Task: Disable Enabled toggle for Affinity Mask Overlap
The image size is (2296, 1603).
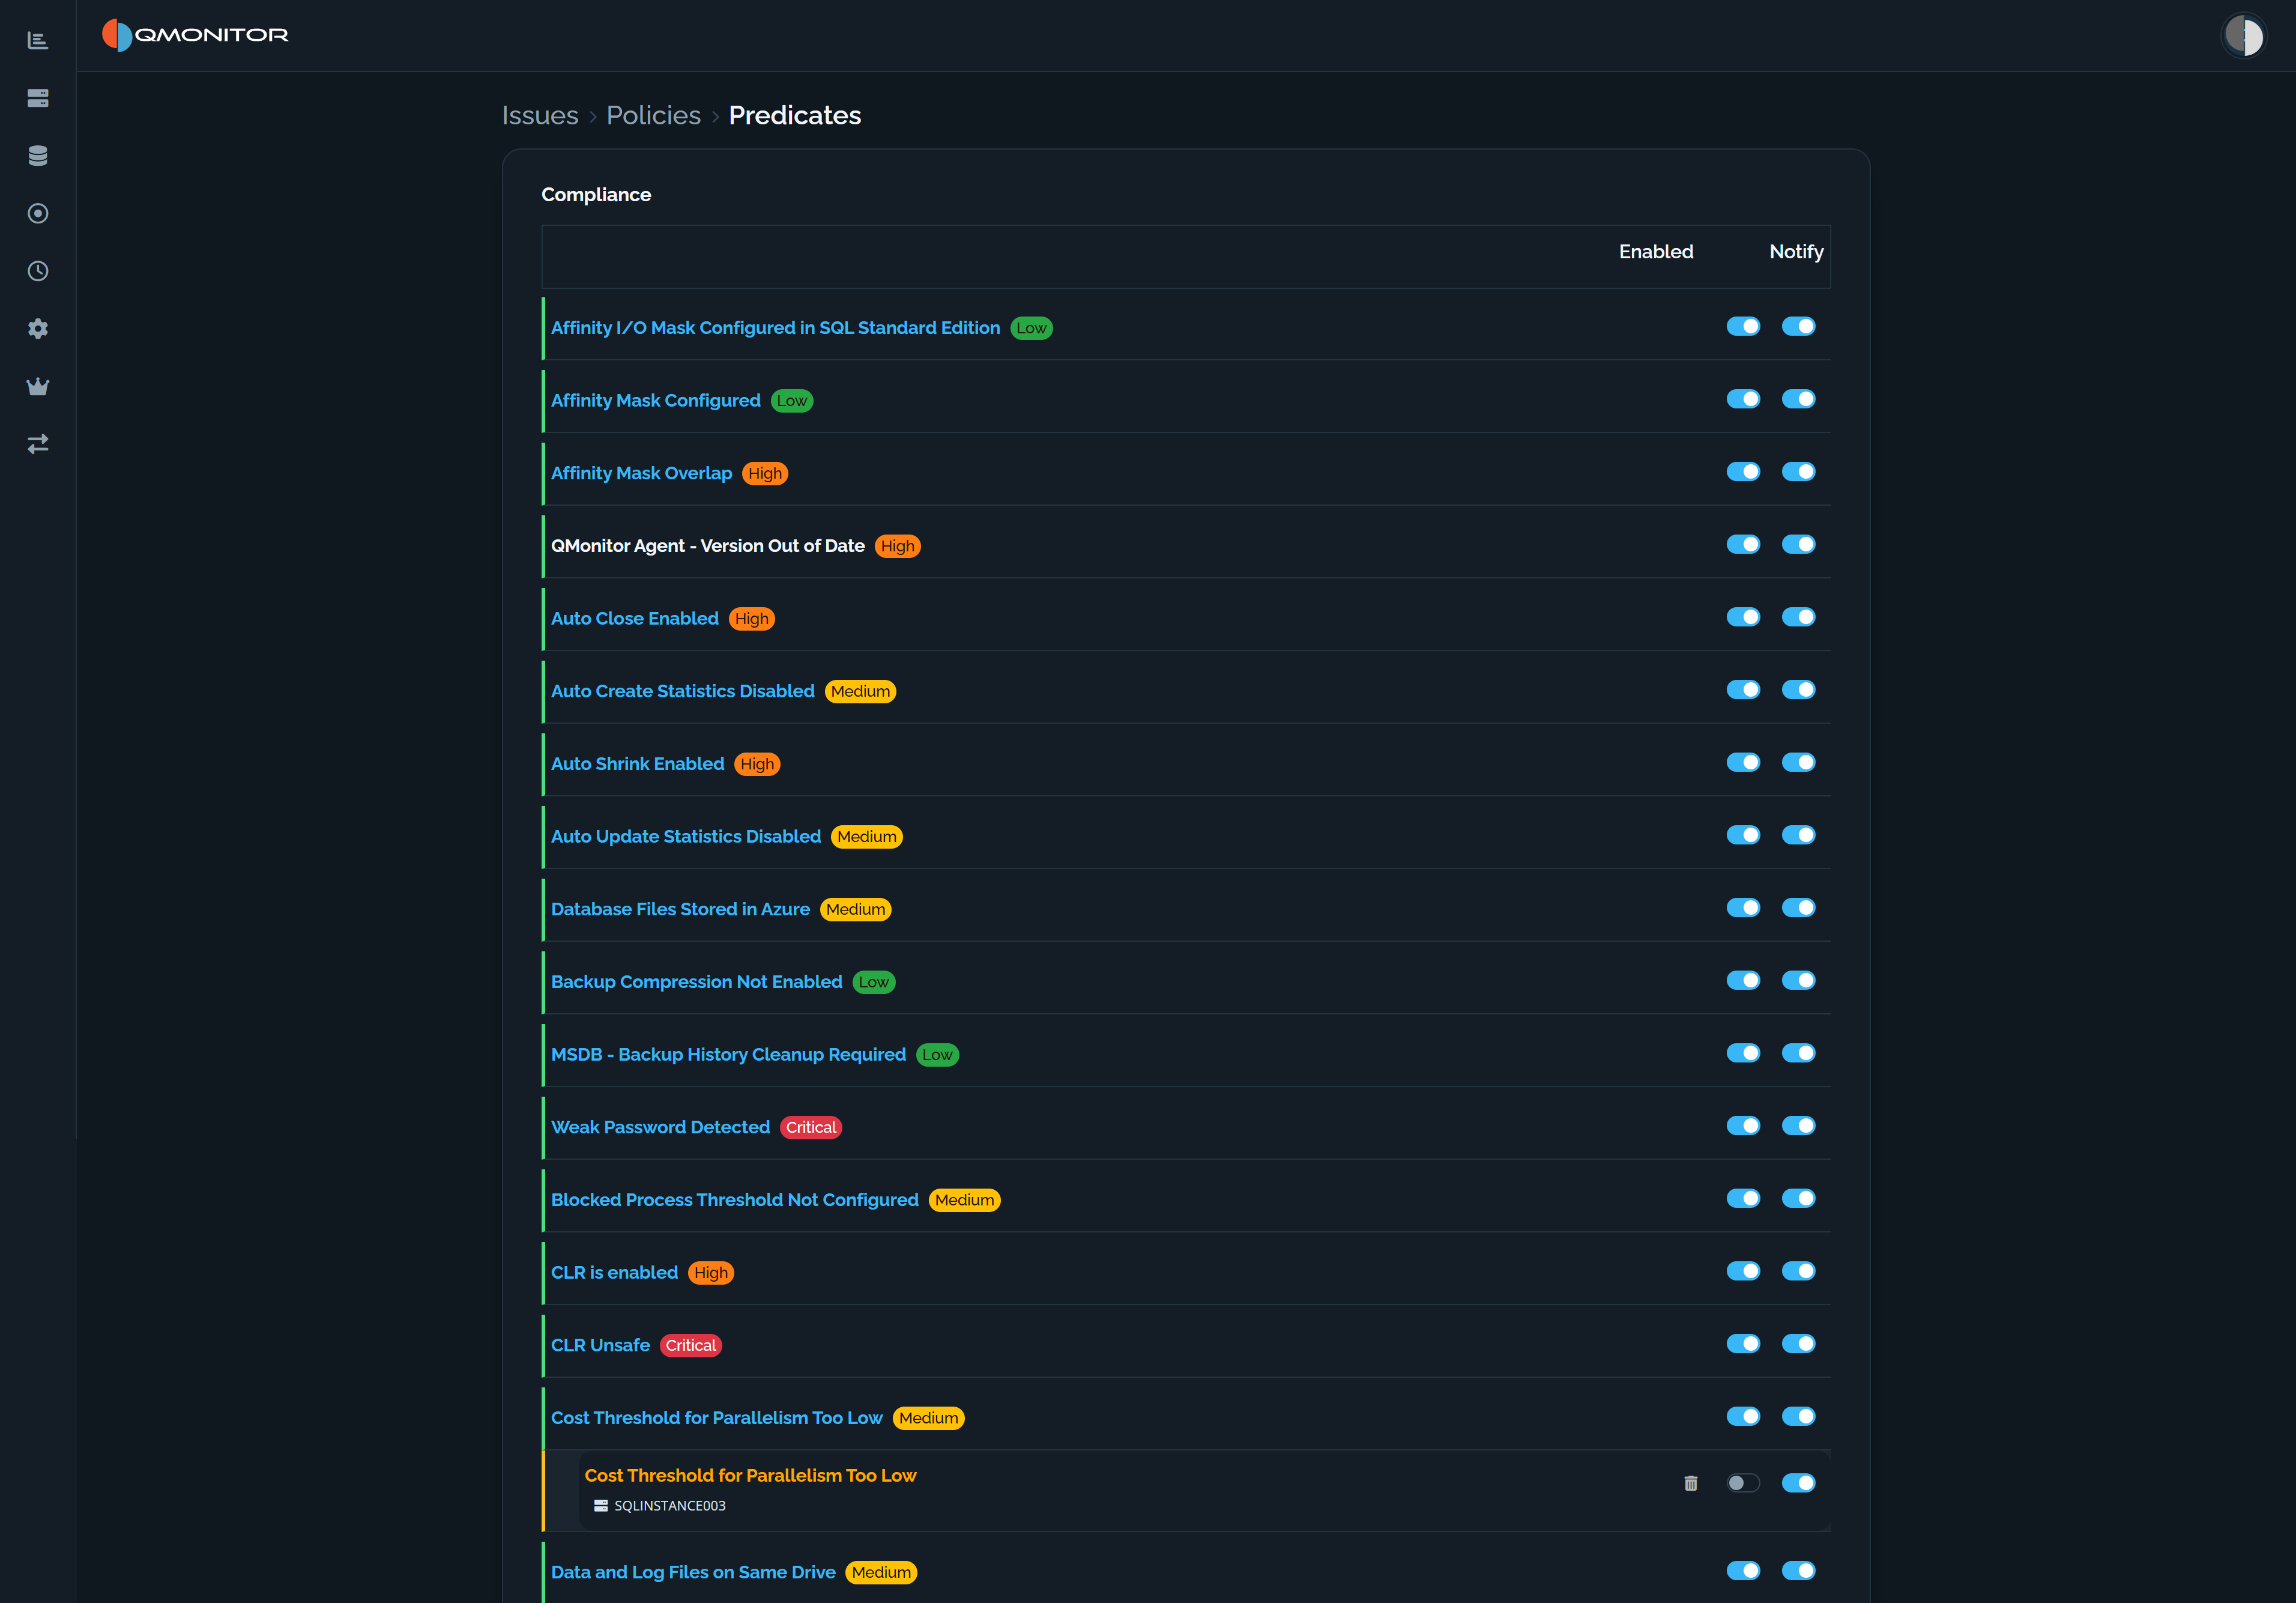Action: 1743,471
